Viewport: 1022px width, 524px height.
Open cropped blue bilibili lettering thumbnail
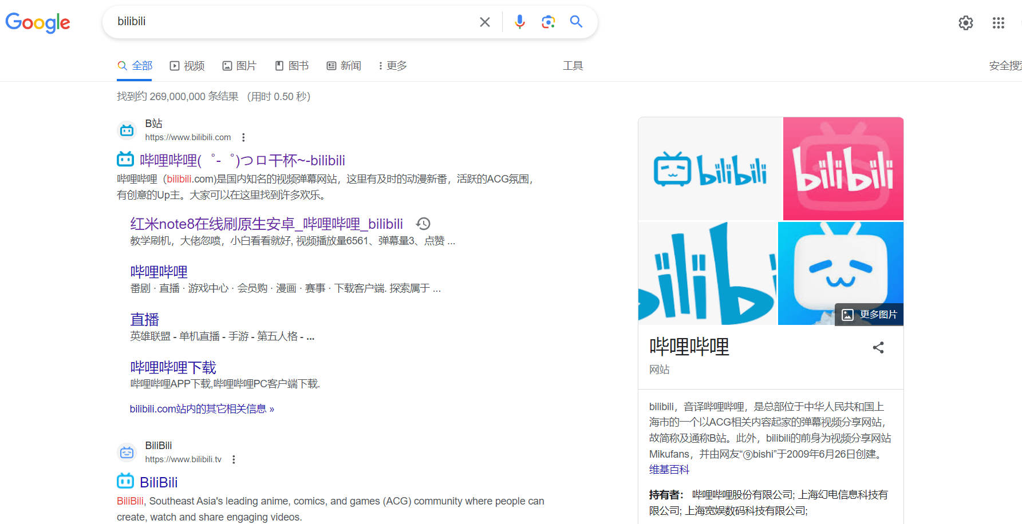click(x=708, y=273)
